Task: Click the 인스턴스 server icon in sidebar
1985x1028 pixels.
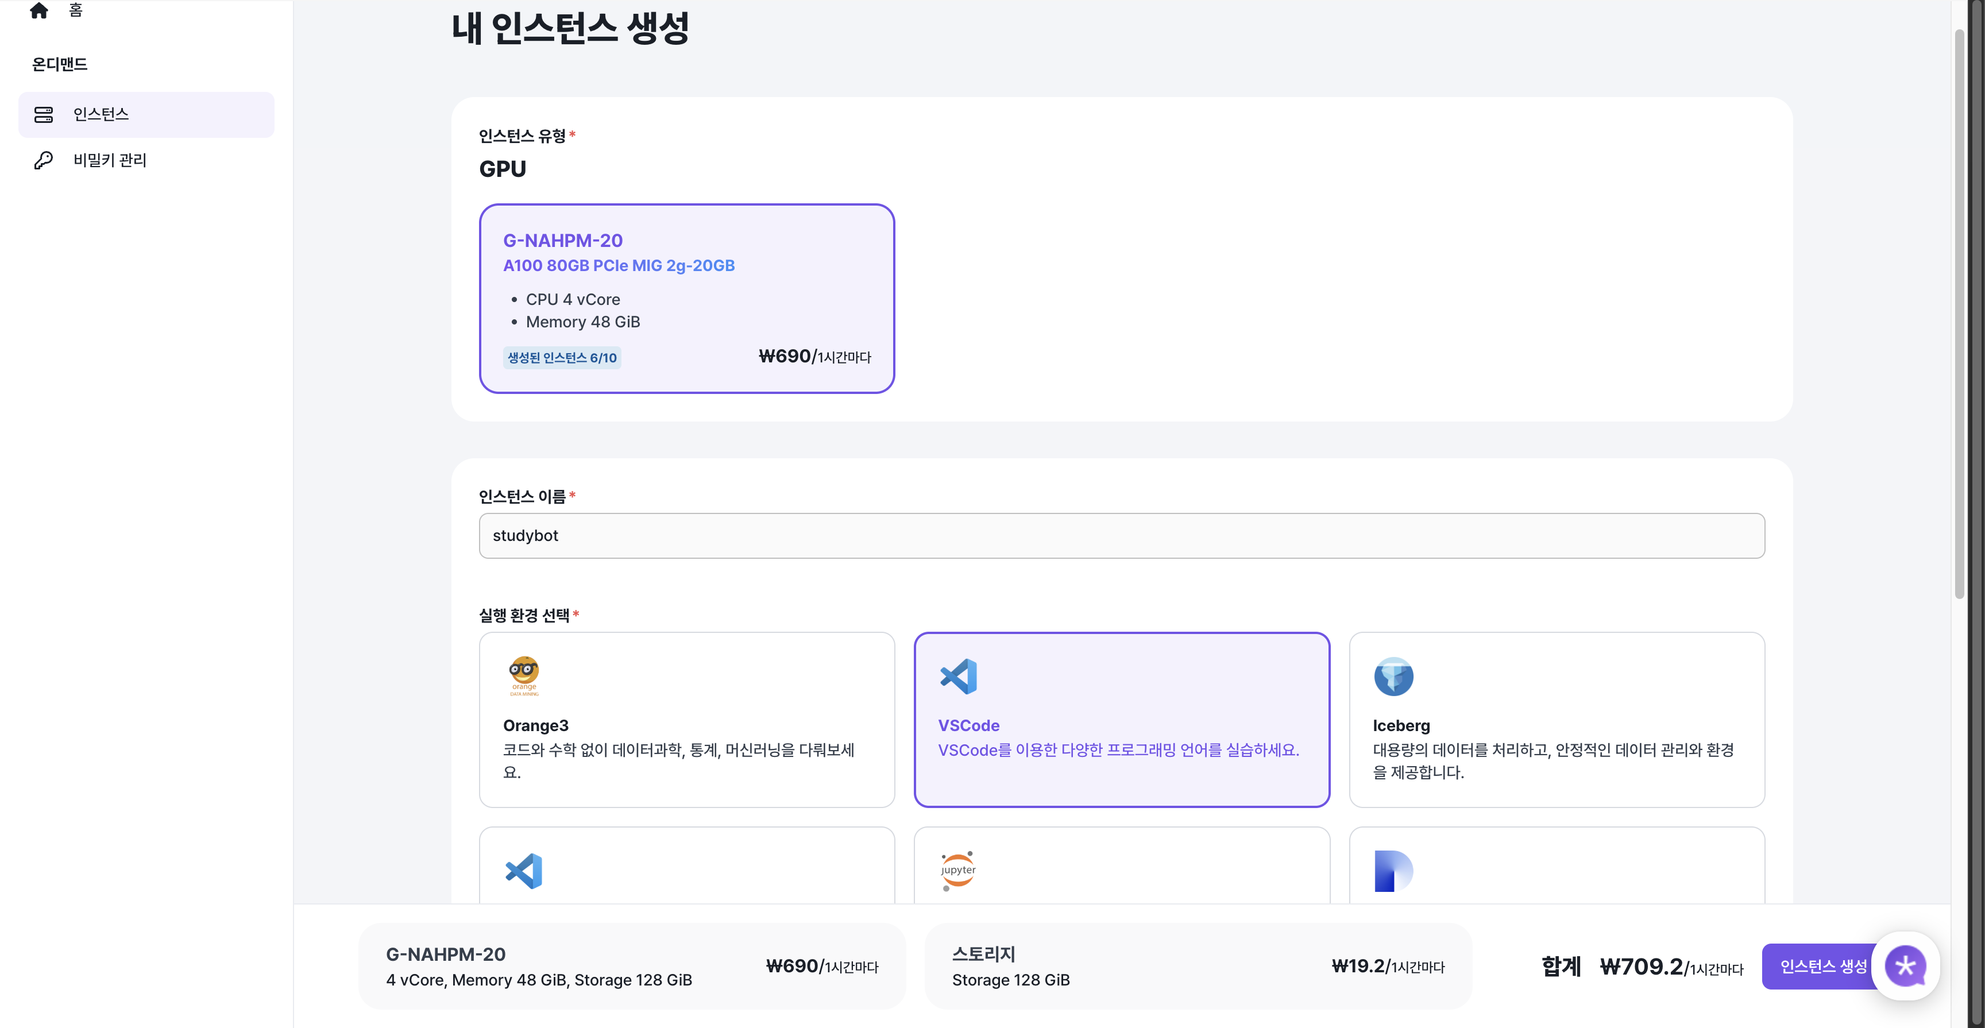Action: (44, 115)
